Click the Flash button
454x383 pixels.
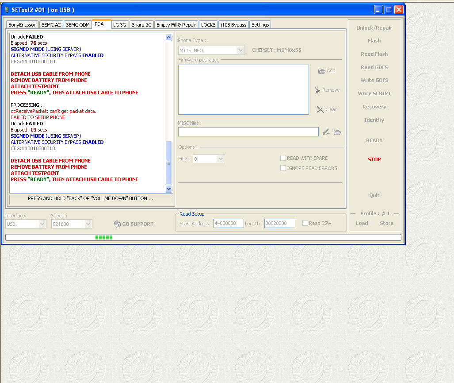(x=374, y=41)
